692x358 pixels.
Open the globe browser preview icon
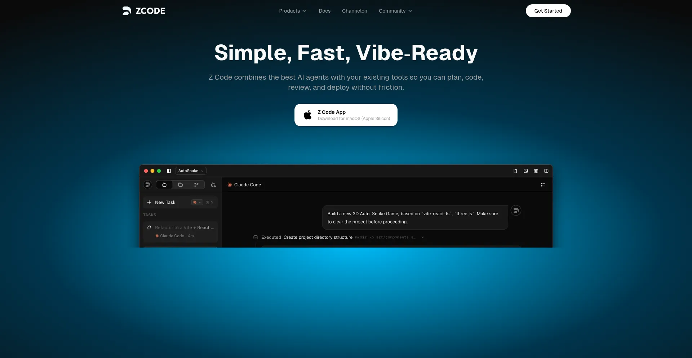536,171
